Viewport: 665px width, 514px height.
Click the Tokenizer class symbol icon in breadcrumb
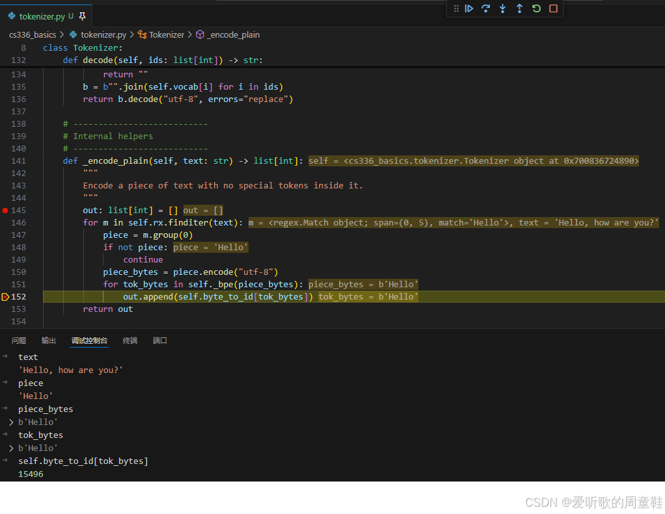click(142, 34)
